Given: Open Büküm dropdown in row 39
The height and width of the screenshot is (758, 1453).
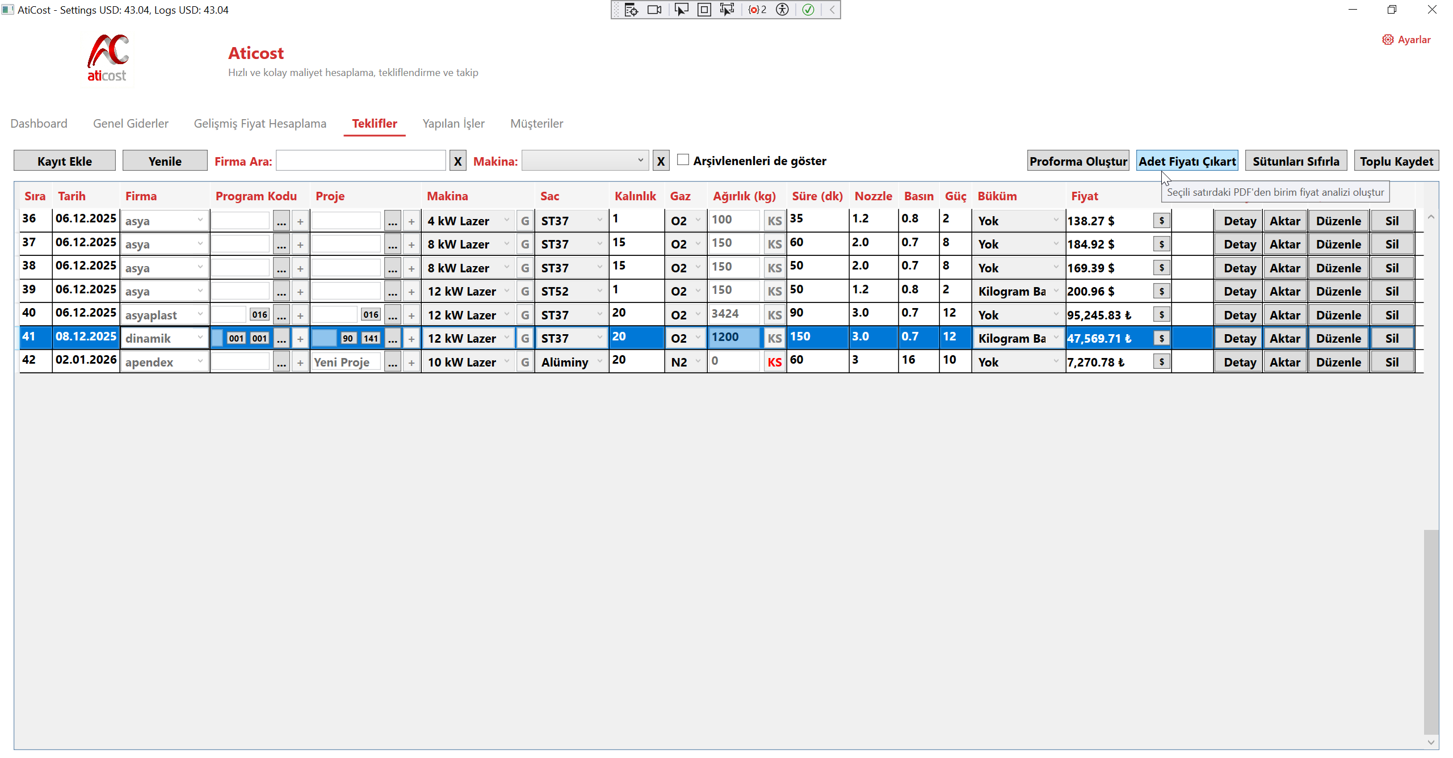Looking at the screenshot, I should pyautogui.click(x=1056, y=291).
